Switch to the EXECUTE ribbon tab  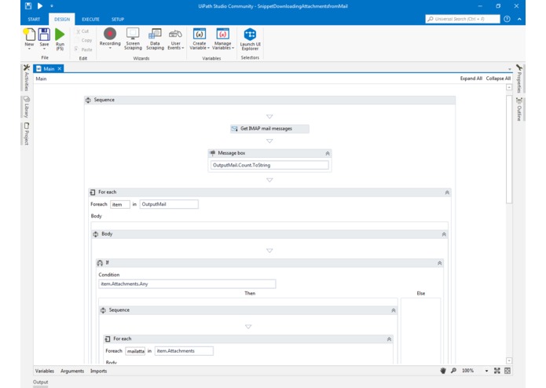(x=90, y=19)
